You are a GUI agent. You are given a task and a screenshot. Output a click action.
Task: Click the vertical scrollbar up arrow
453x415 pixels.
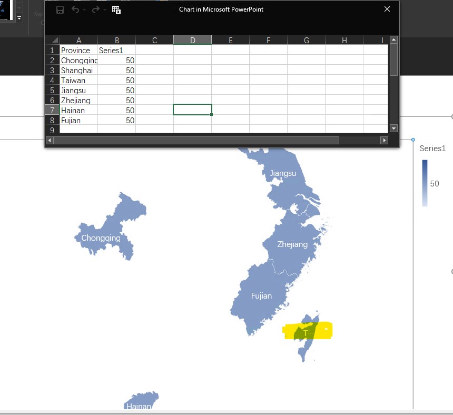[x=393, y=39]
